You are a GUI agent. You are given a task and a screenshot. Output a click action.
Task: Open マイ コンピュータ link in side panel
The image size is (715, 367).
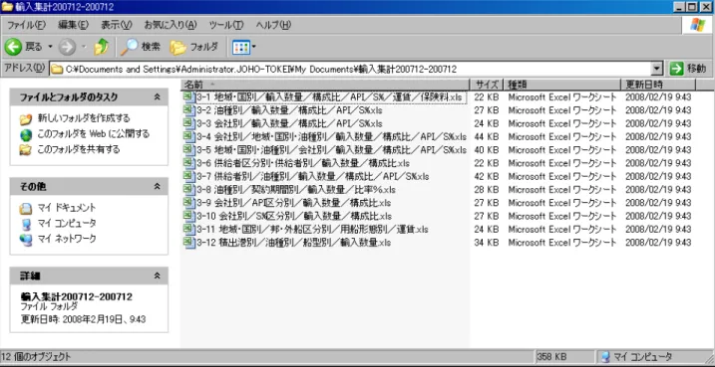(x=67, y=224)
